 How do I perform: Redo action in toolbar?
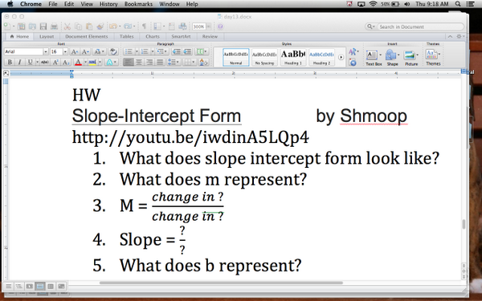128,26
